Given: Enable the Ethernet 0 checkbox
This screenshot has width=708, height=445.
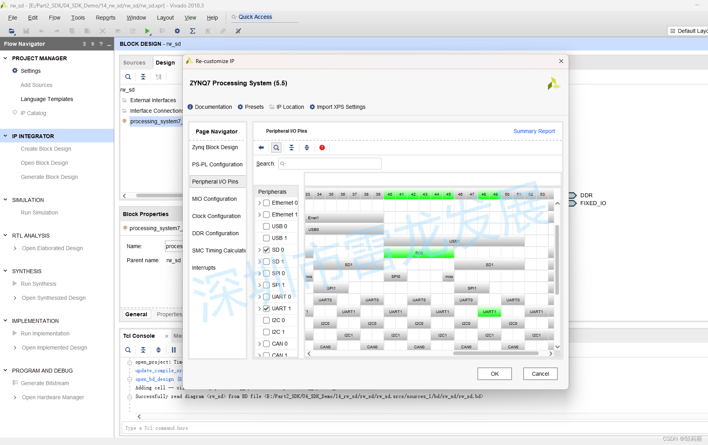Looking at the screenshot, I should 267,203.
